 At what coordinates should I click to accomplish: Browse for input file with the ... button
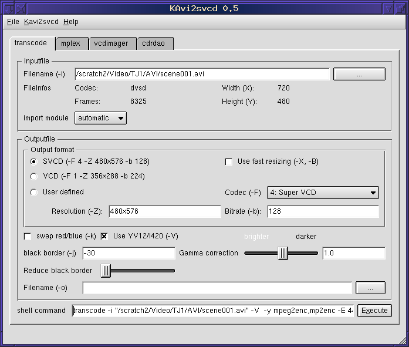coord(359,74)
